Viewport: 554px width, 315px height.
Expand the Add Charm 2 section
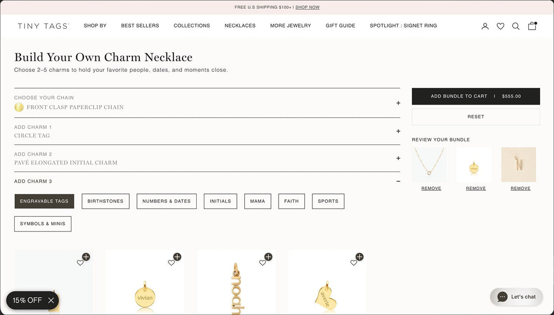(398, 158)
